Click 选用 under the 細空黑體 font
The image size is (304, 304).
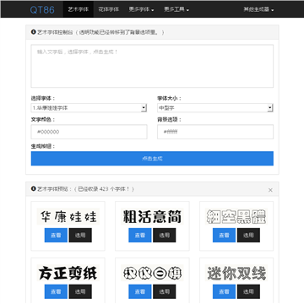click(248, 235)
